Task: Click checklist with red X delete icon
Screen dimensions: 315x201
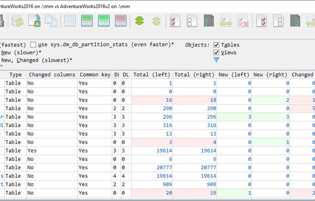Action: pos(243,21)
